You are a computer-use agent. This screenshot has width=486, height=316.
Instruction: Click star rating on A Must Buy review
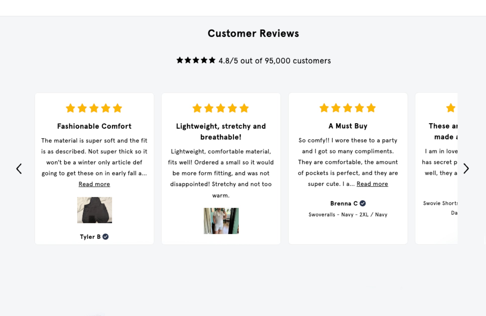coord(348,108)
